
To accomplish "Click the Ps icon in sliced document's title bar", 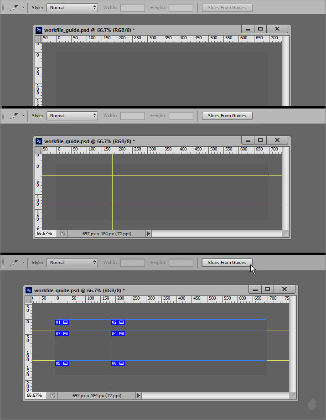I will pyautogui.click(x=29, y=290).
